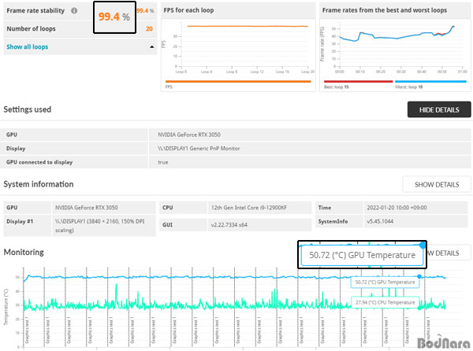473x351 pixels.
Task: Select the Frame rate stability label
Action: (35, 10)
